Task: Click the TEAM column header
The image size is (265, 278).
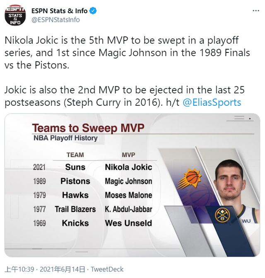Action: [75, 155]
